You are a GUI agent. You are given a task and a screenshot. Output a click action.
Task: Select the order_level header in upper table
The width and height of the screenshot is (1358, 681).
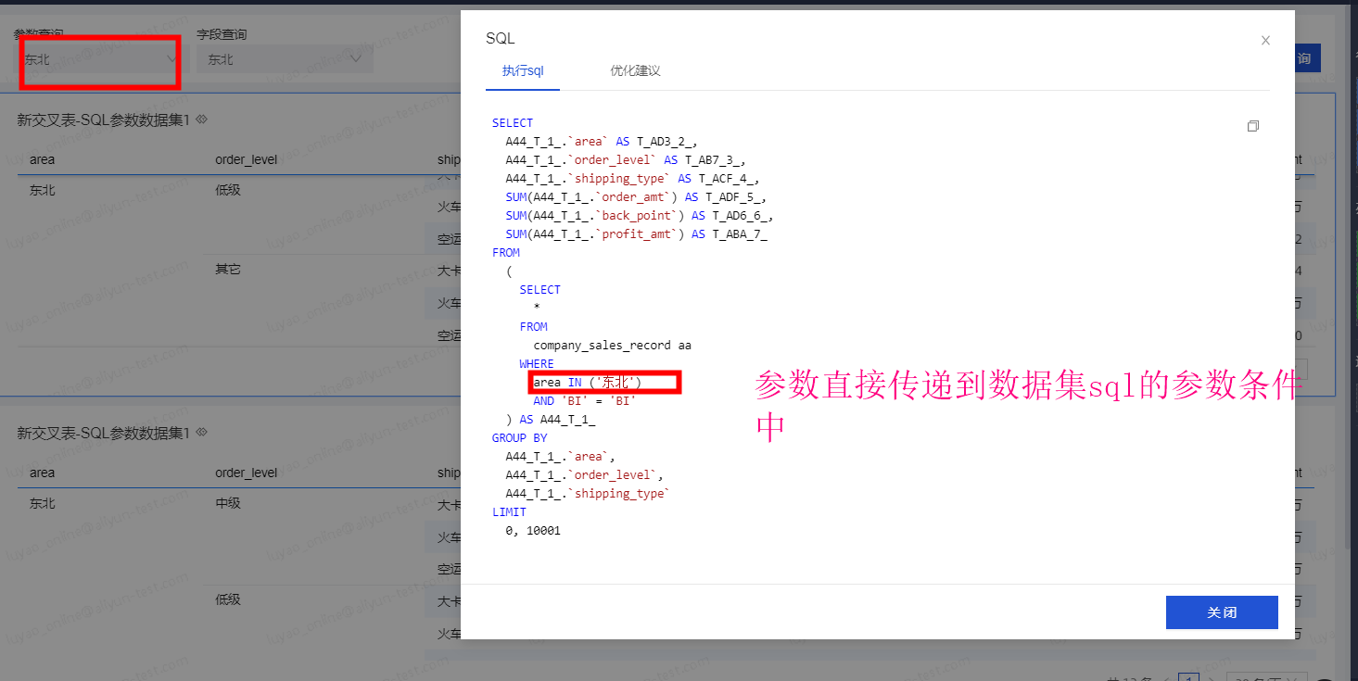click(246, 159)
